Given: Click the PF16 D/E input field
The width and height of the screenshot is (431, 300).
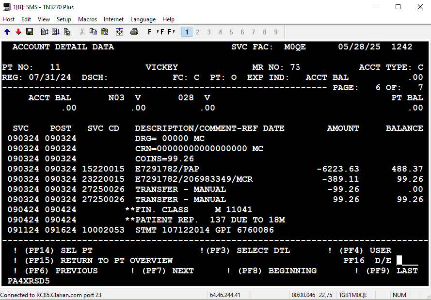Looking at the screenshot, I should pos(407,260).
